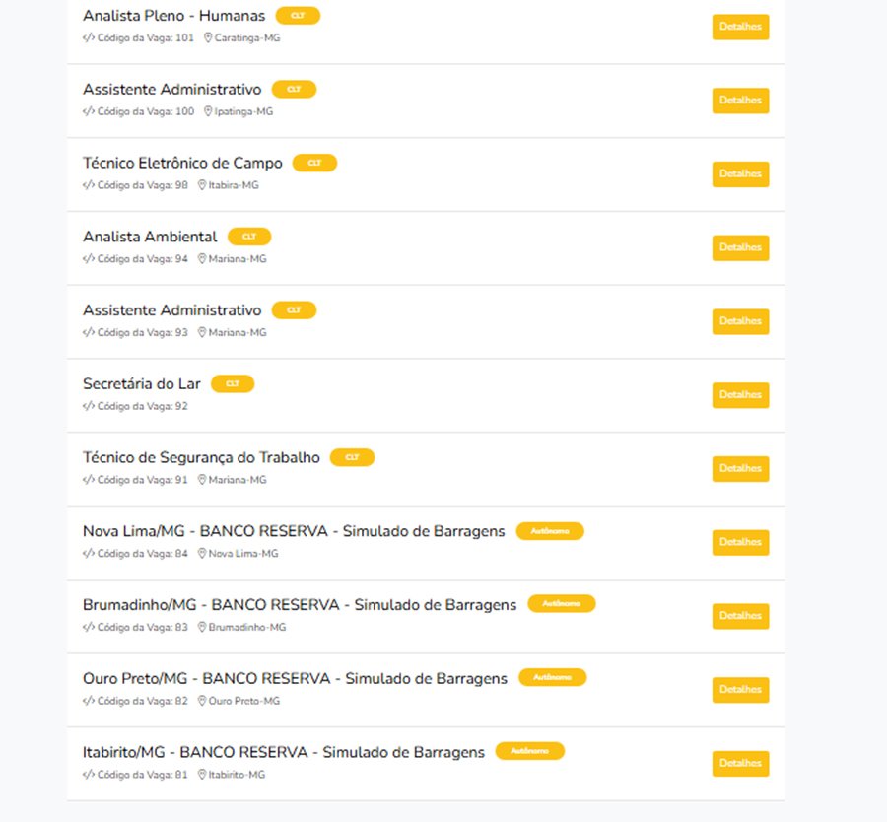This screenshot has width=887, height=822.
Task: Click the Assistente Administrativo title in Ipatinga-MG
Action: point(171,90)
